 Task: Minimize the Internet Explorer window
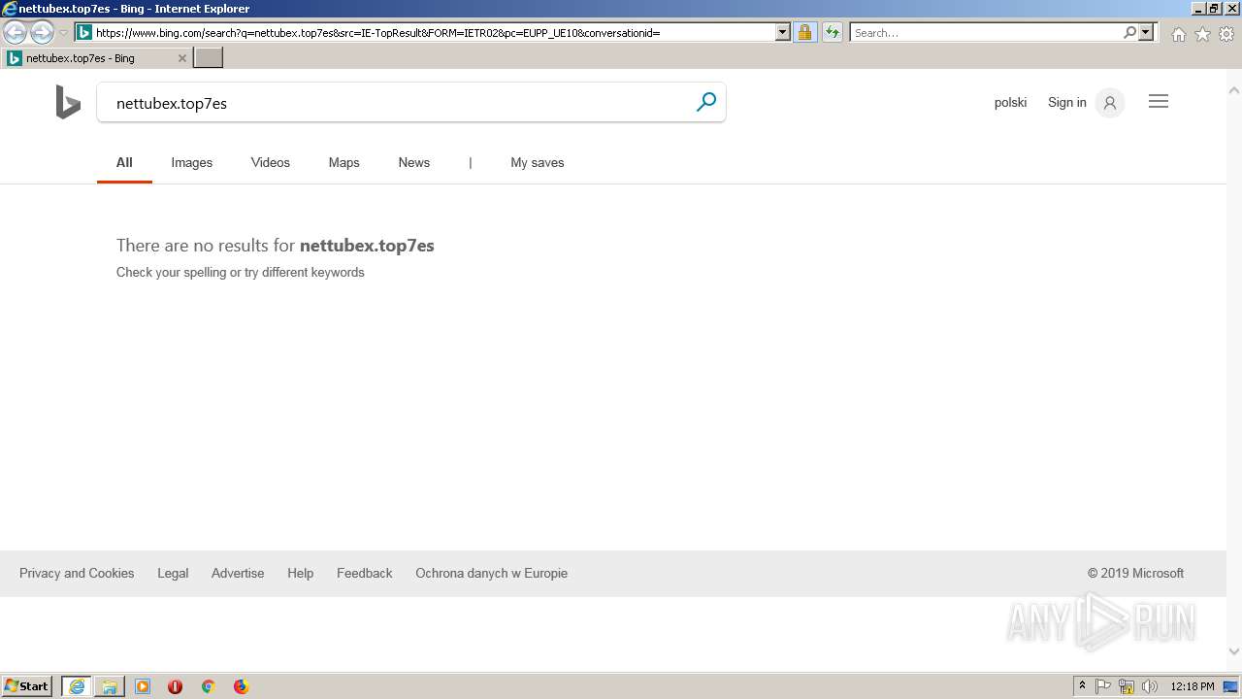tap(1197, 8)
